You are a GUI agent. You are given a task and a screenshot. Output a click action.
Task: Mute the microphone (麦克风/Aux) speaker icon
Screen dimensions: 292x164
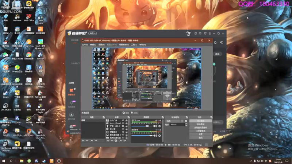tap(155, 126)
